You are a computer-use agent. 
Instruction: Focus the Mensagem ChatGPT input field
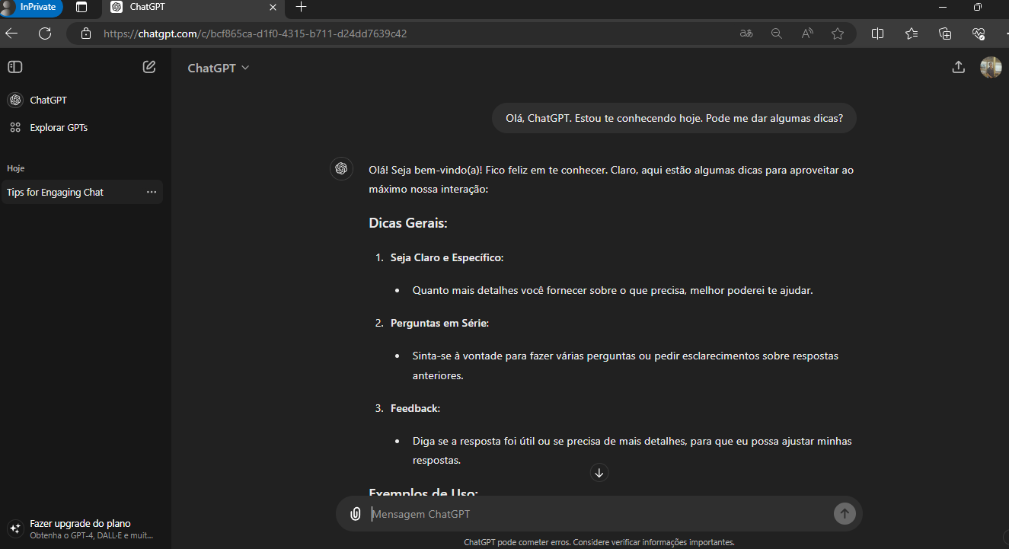(x=598, y=514)
